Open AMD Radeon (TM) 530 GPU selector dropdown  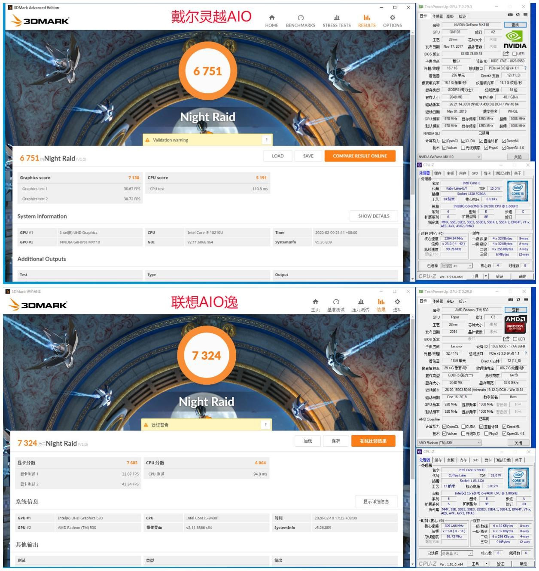449,442
